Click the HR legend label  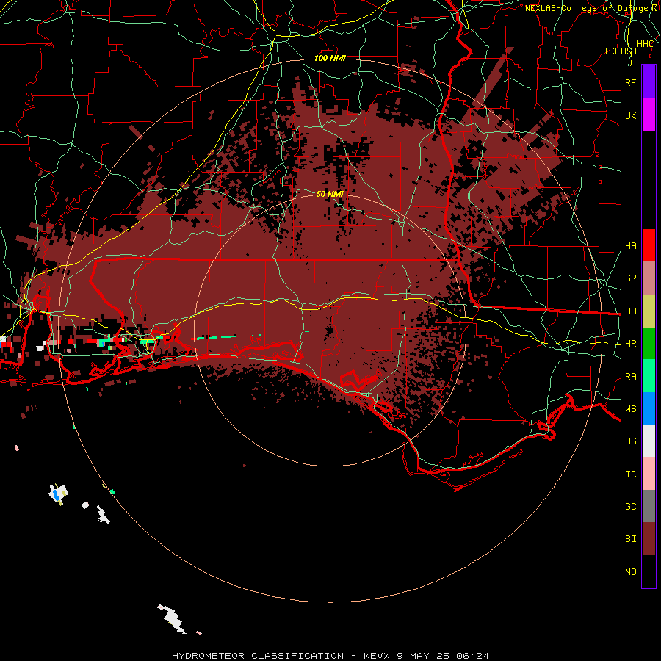630,344
